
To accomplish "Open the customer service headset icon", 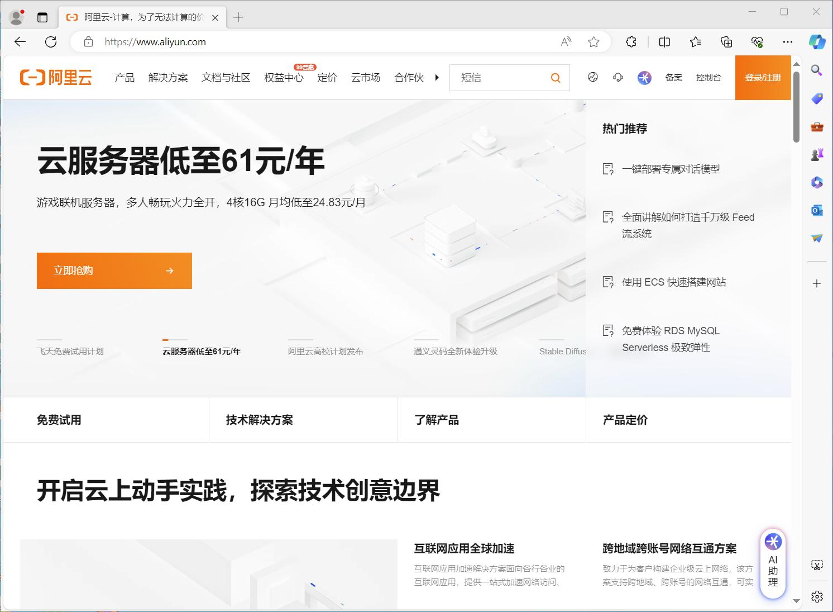I will click(x=618, y=77).
